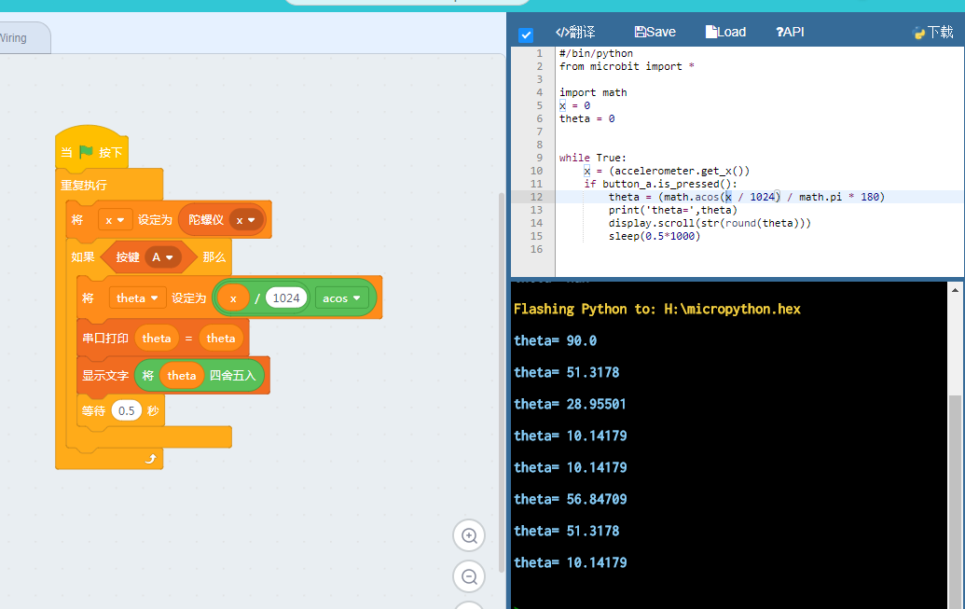Viewport: 965px width, 609px height.
Task: Zoom in the block workspace
Action: 469,535
